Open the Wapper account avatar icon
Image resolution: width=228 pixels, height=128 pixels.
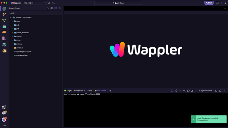click(x=4, y=119)
